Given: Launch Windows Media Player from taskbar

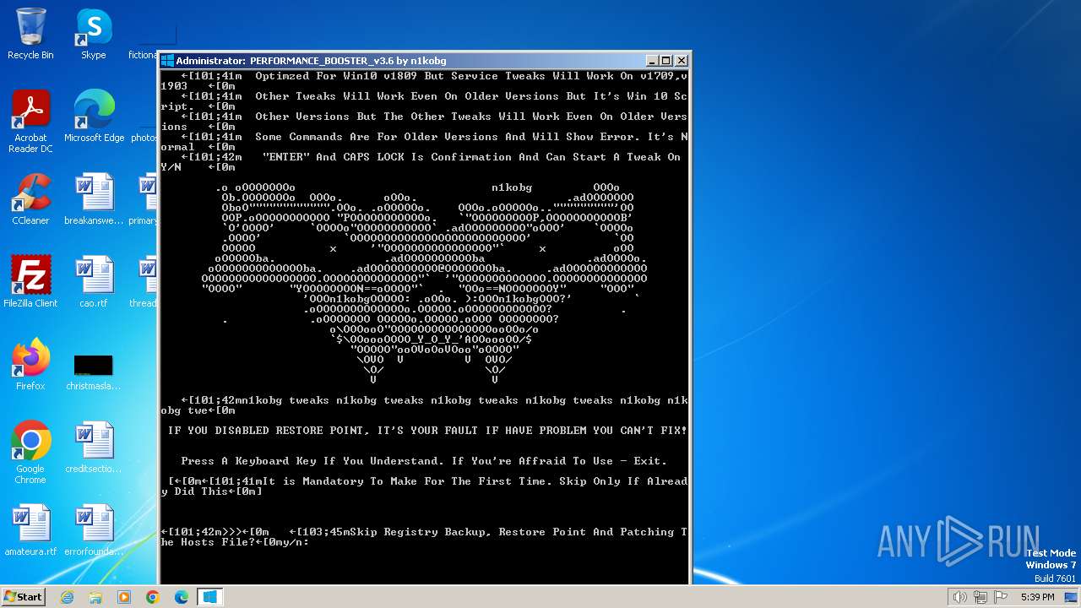Looking at the screenshot, I should point(124,597).
